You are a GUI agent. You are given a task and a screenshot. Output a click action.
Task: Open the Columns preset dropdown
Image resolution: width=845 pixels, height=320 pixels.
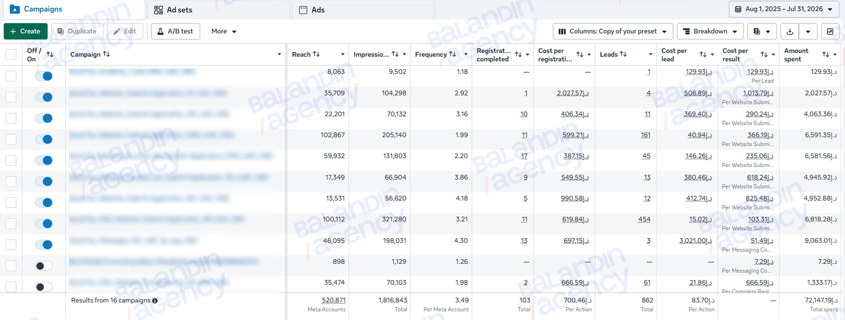click(613, 31)
